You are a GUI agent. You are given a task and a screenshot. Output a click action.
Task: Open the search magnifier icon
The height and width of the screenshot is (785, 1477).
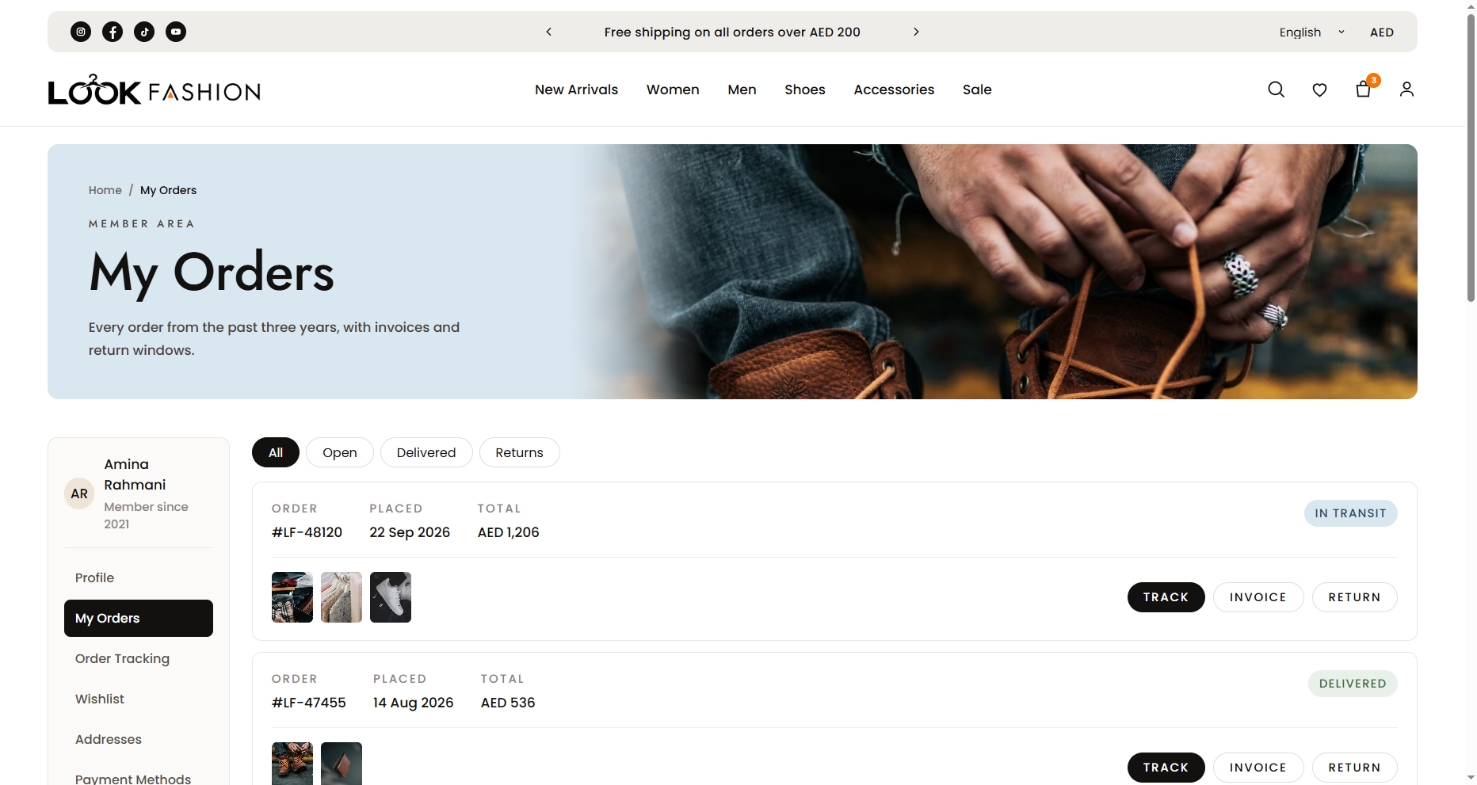[x=1276, y=90]
